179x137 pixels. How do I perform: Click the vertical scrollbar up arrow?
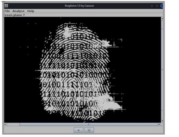(x=162, y=18)
